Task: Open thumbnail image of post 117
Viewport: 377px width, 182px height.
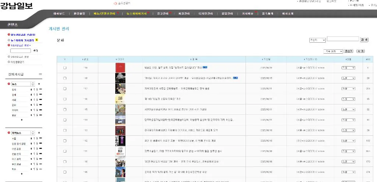Action: click(x=120, y=89)
